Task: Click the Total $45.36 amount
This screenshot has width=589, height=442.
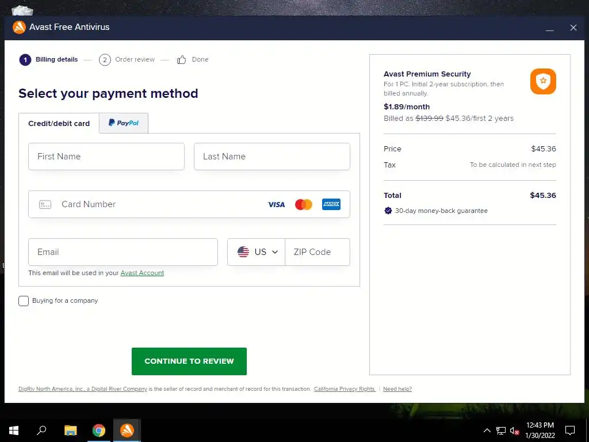Action: click(x=543, y=196)
